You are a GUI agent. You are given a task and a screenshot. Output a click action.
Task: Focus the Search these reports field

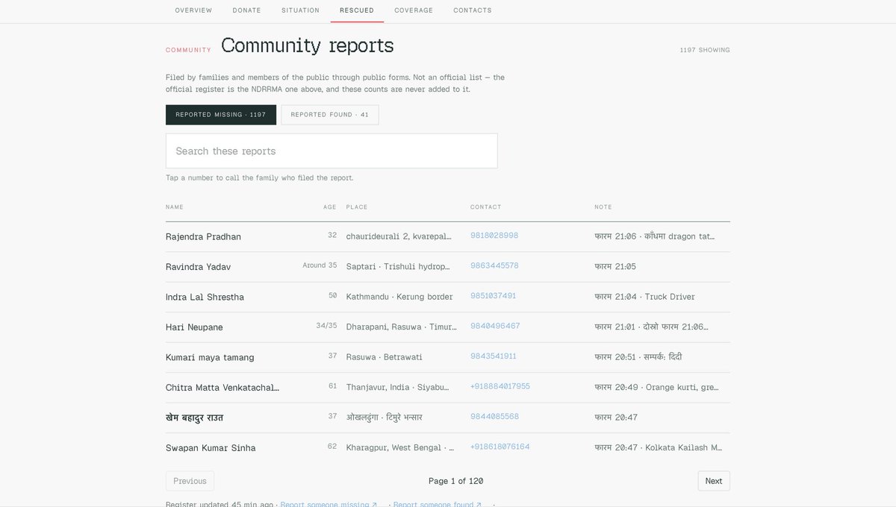[332, 151]
